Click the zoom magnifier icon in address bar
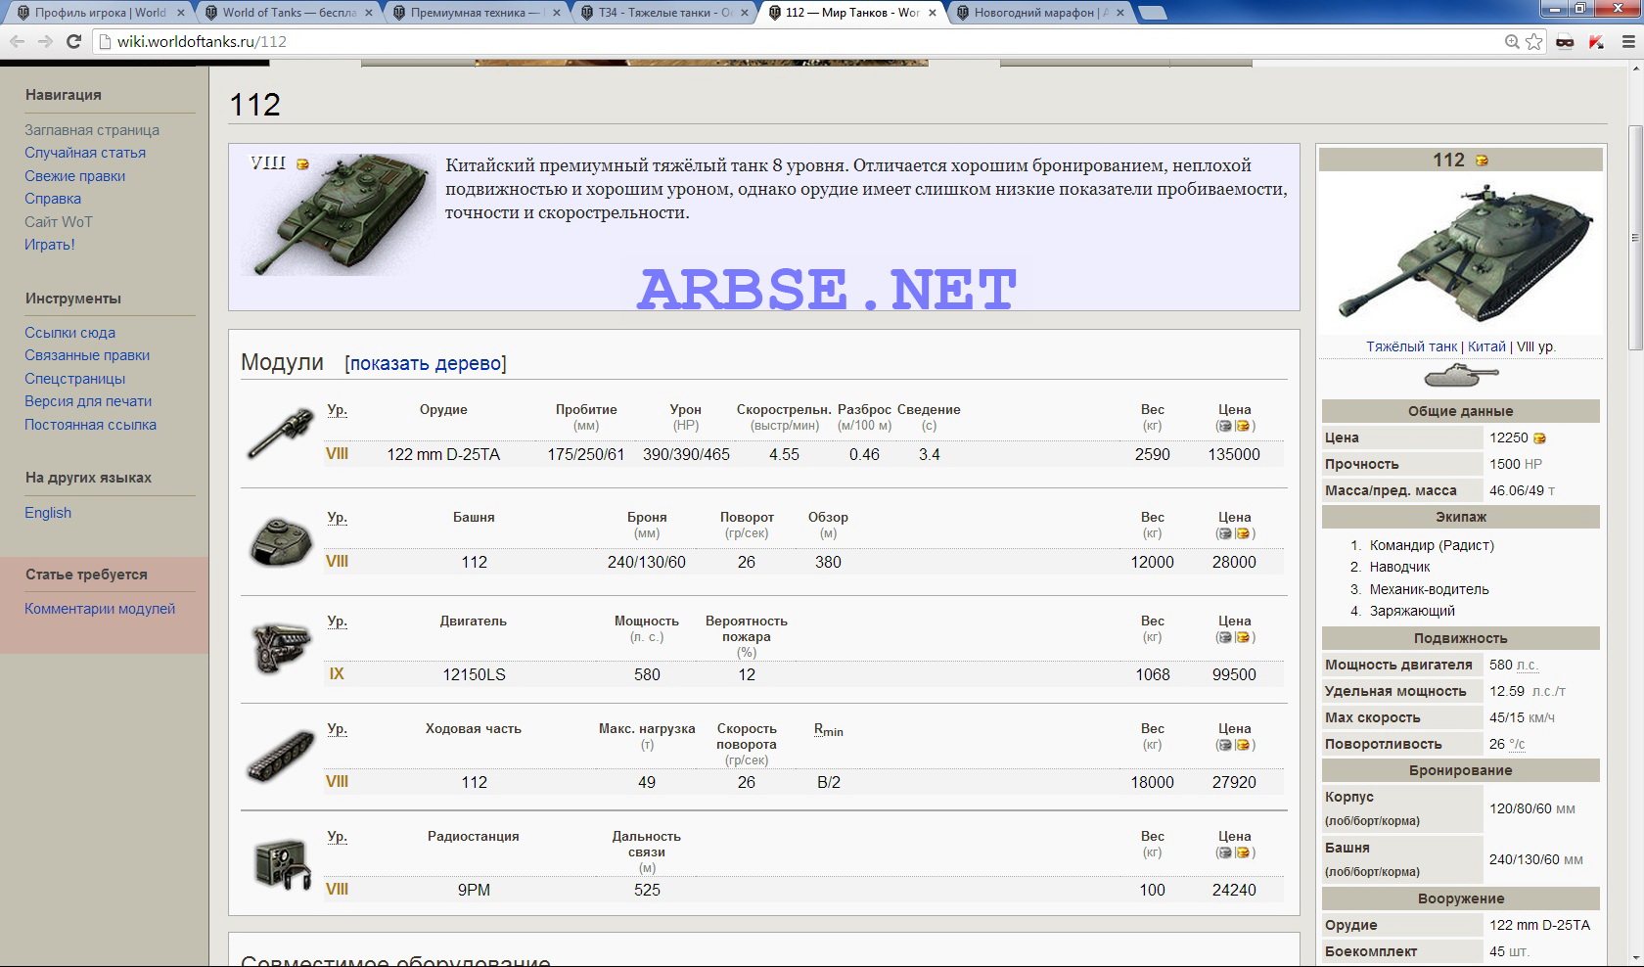 [x=1512, y=42]
